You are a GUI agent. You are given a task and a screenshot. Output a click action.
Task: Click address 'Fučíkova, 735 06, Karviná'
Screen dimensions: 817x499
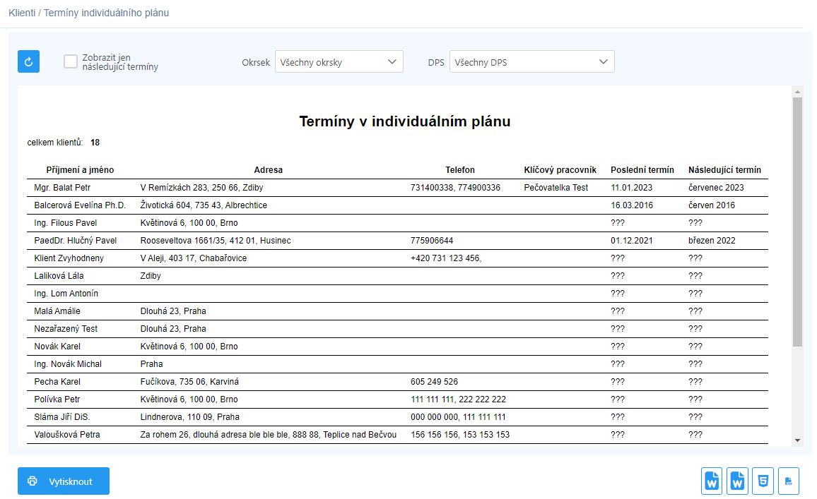pos(189,382)
